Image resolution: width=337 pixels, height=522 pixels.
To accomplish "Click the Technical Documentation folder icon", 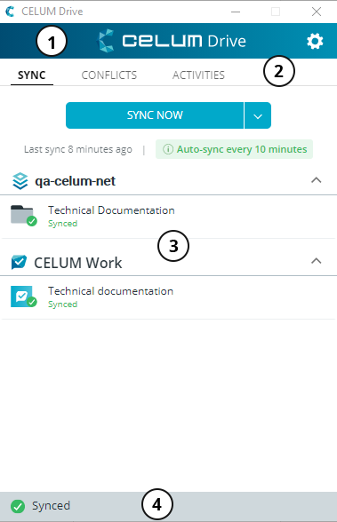I will click(x=23, y=216).
